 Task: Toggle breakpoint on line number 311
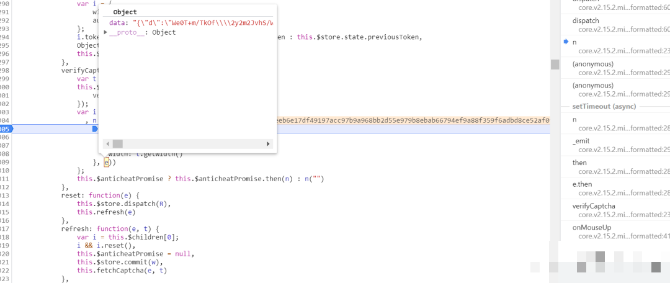5,179
